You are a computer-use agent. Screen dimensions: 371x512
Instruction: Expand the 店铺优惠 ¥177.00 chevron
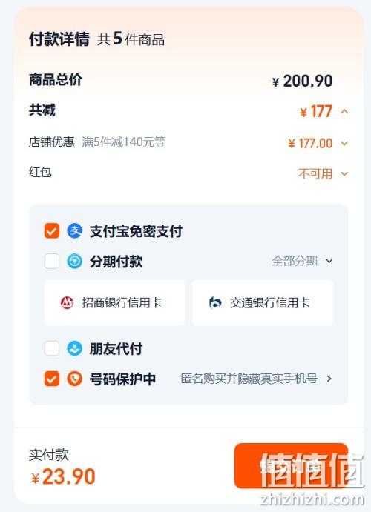[x=344, y=143]
